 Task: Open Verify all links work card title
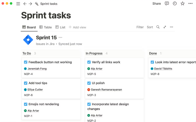point(106,62)
